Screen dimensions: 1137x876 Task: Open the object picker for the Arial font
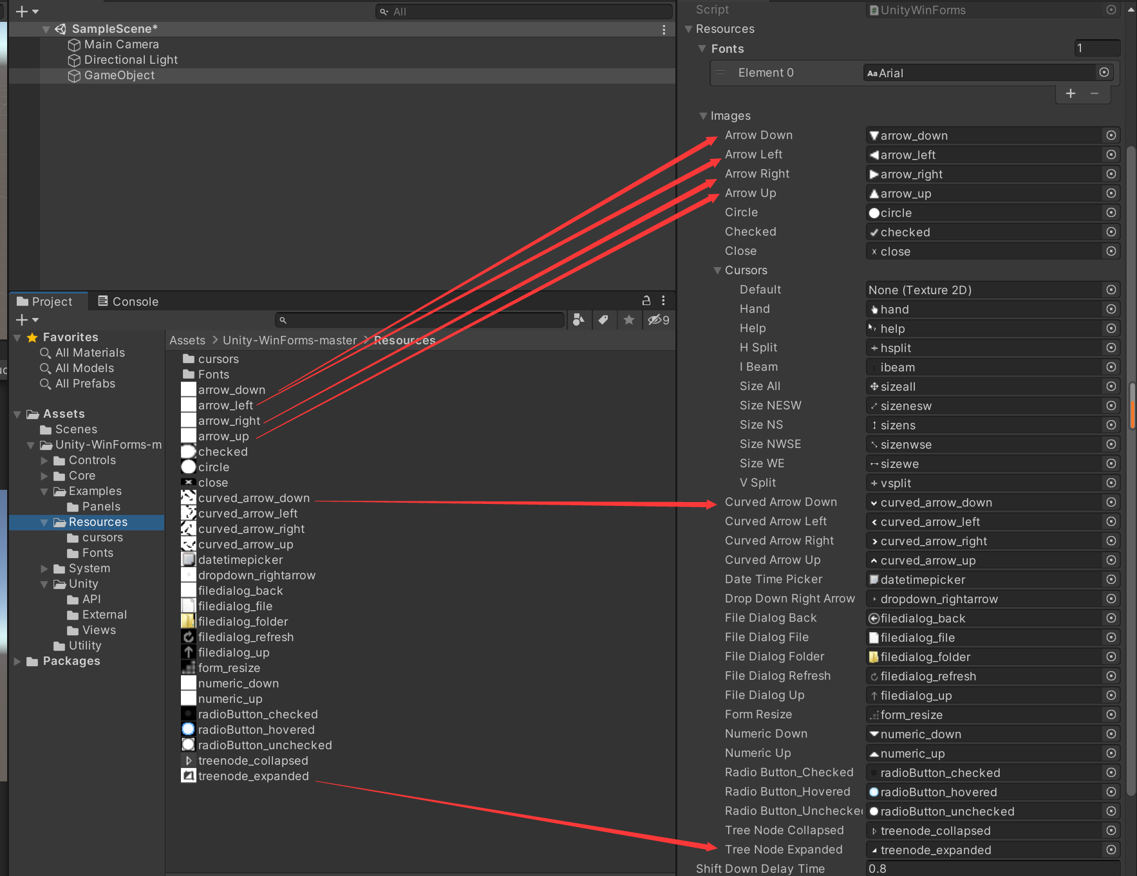pos(1105,72)
